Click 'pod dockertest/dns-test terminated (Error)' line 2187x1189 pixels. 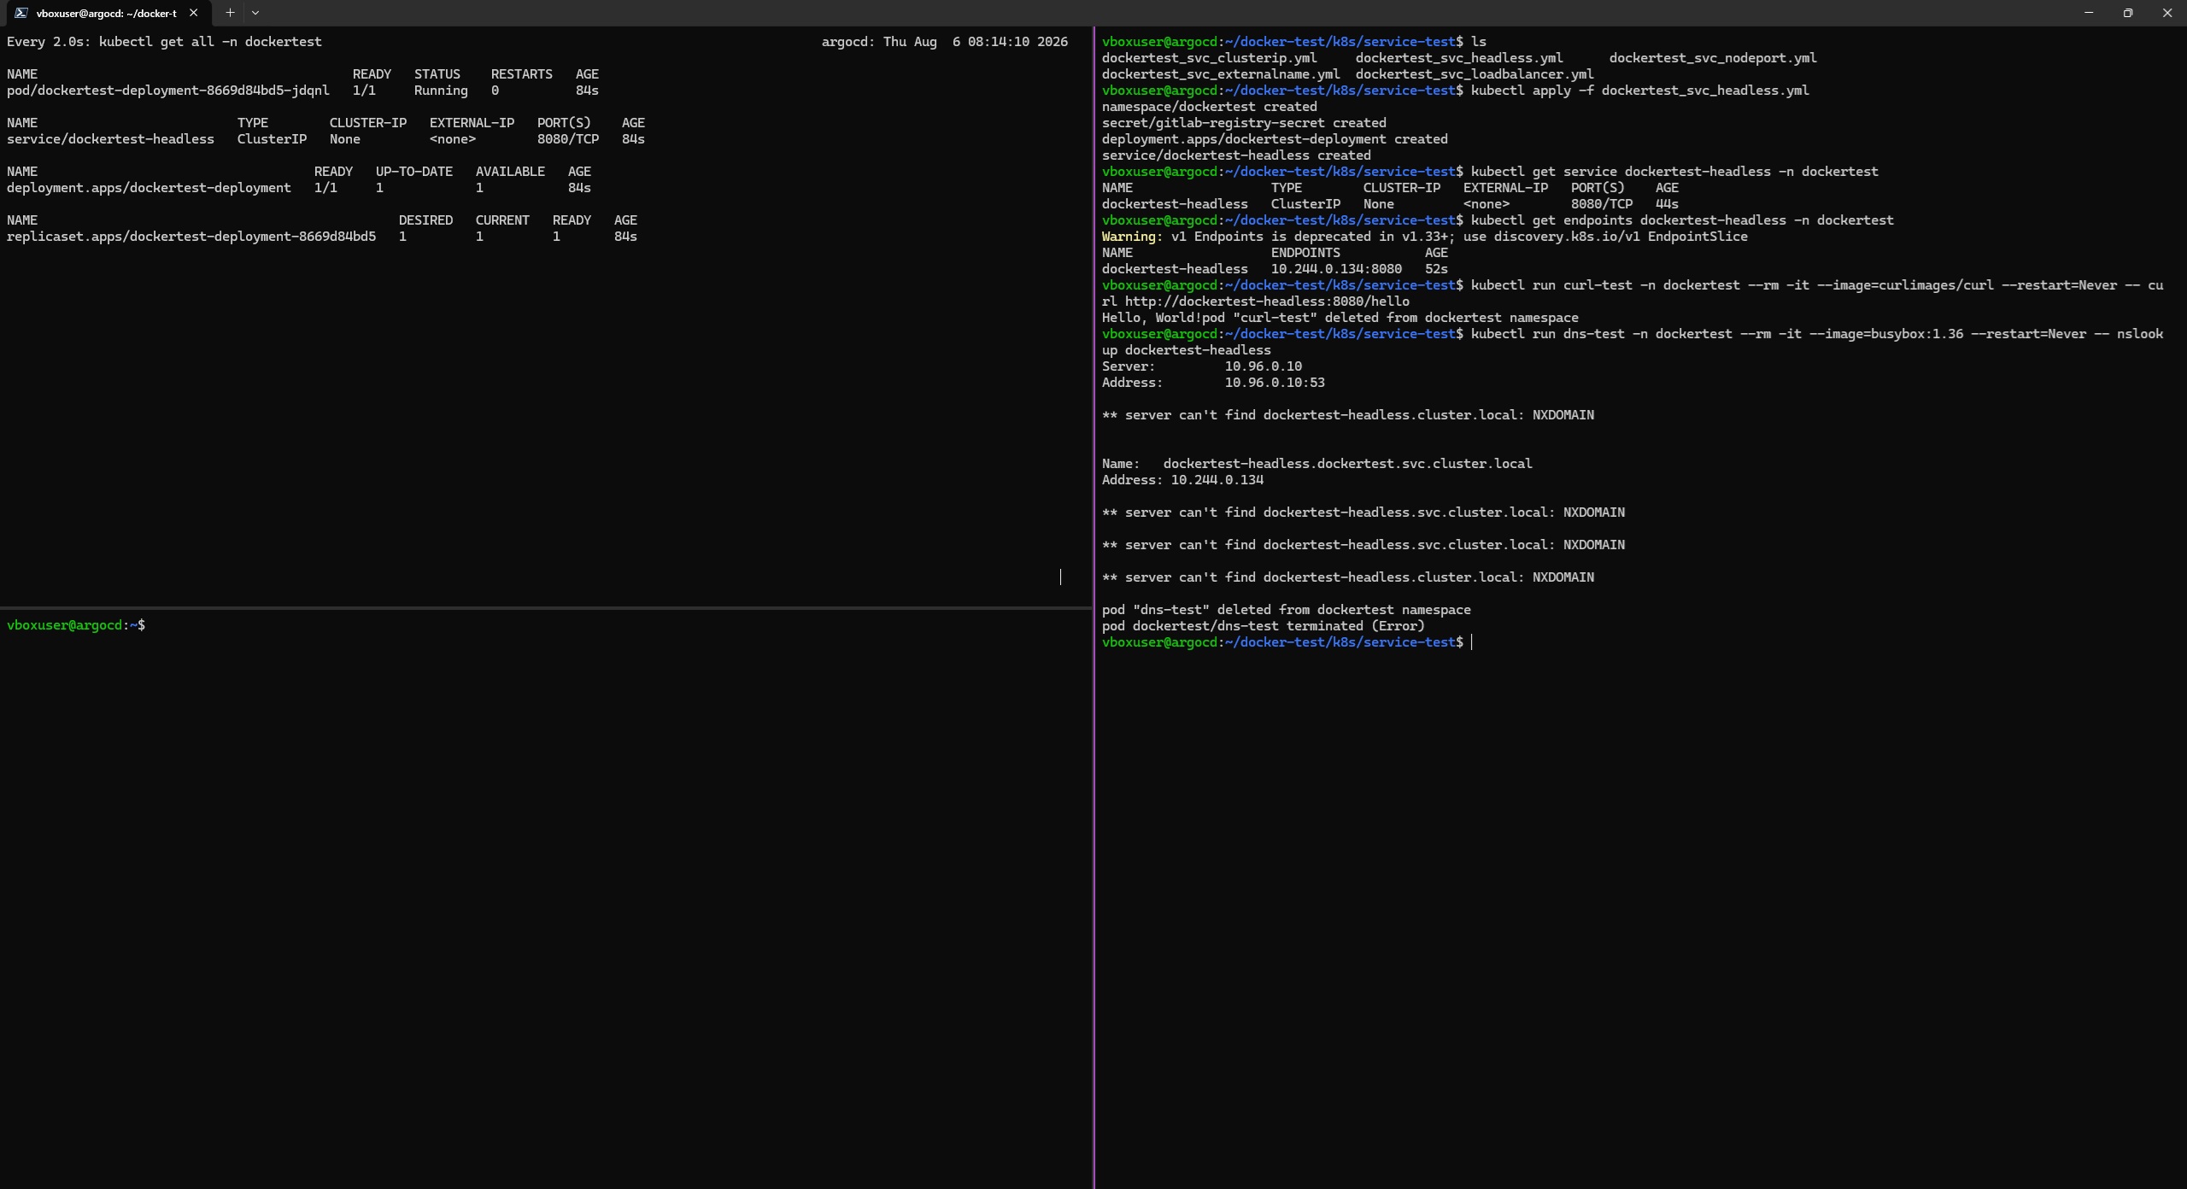[1264, 626]
